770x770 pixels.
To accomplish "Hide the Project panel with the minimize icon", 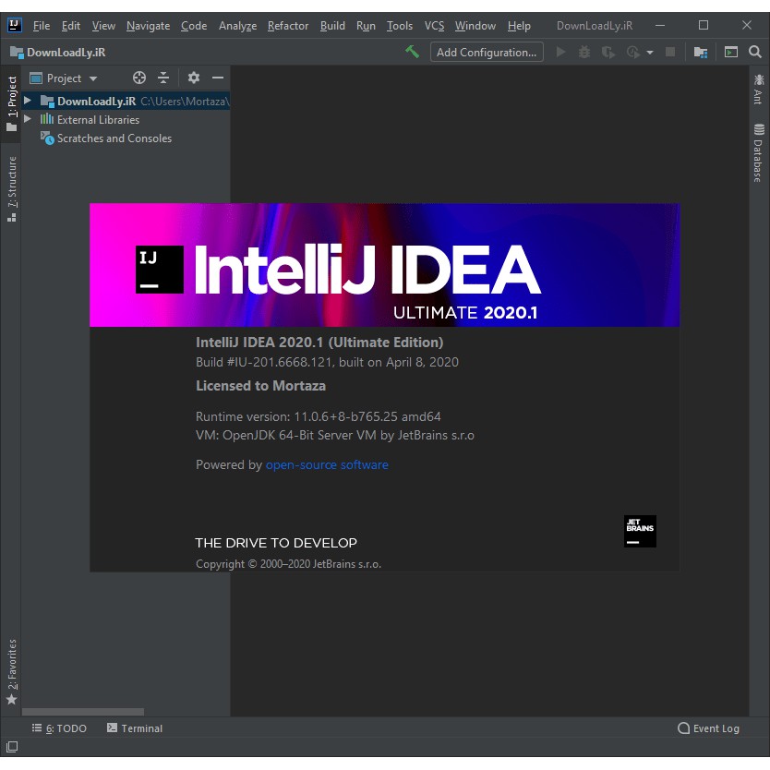I will [x=217, y=78].
